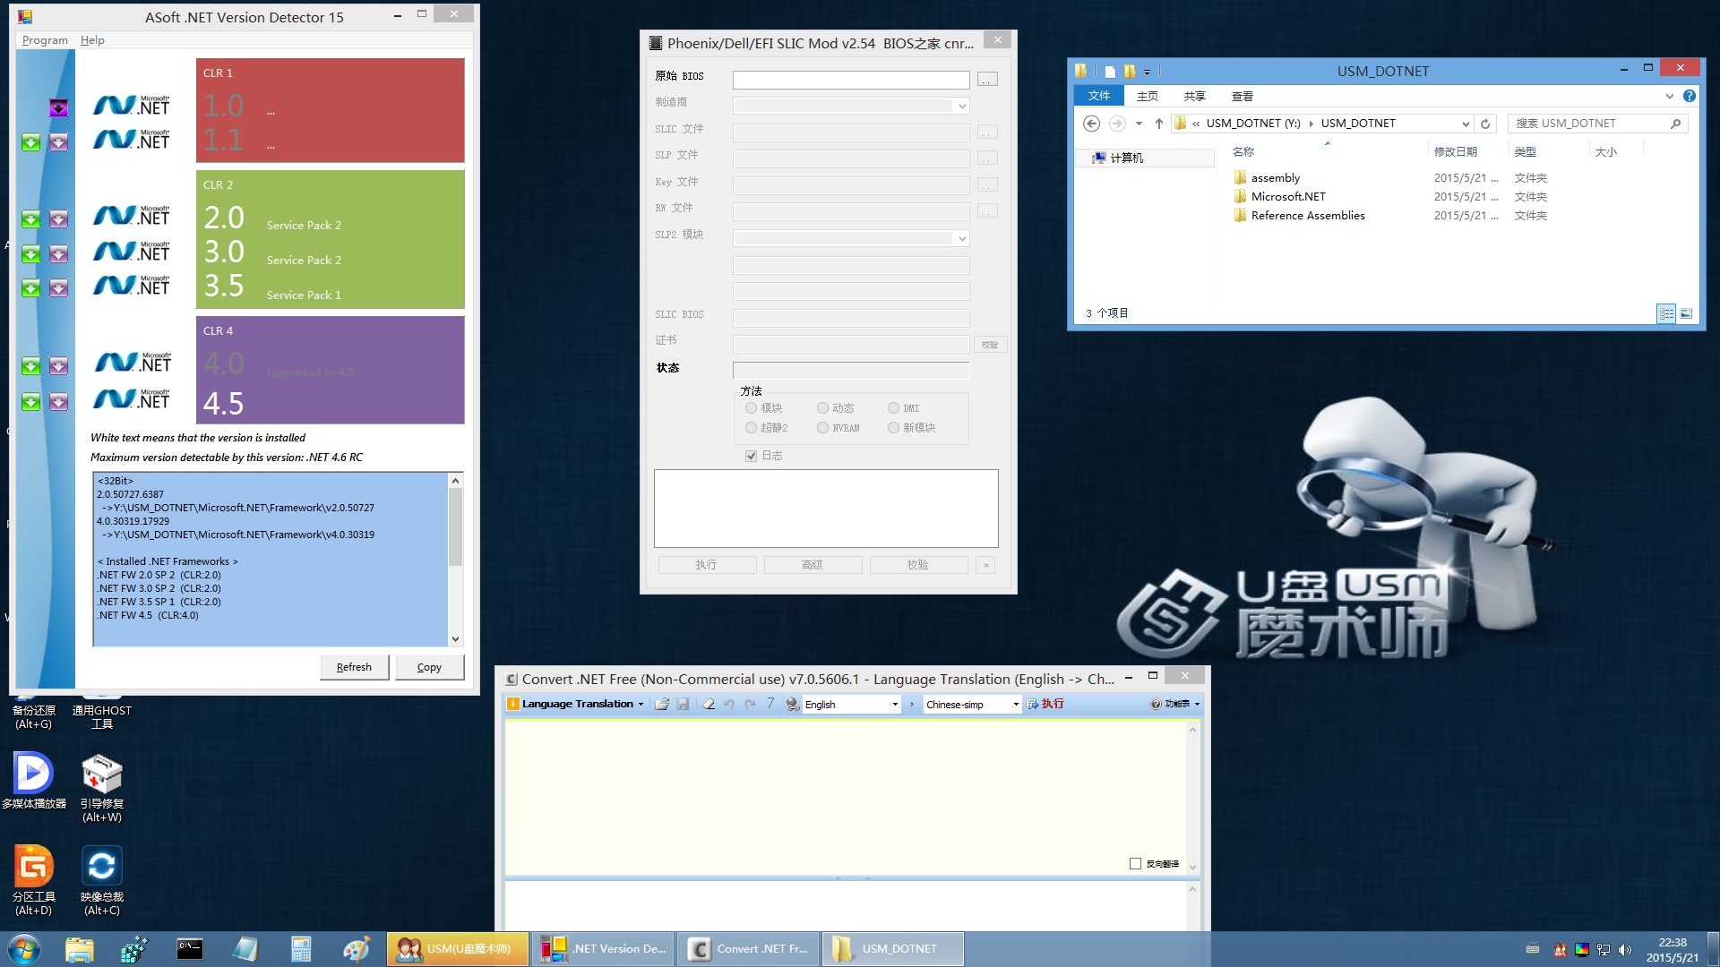Click the 搜索 USM_DOTNET search box
This screenshot has height=967, width=1720.
1598,124
